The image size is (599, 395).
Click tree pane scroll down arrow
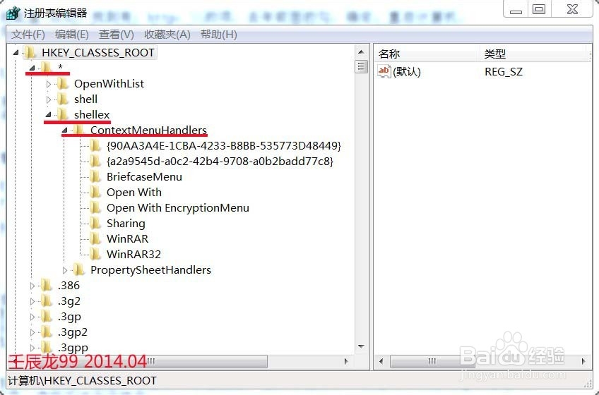click(x=361, y=346)
